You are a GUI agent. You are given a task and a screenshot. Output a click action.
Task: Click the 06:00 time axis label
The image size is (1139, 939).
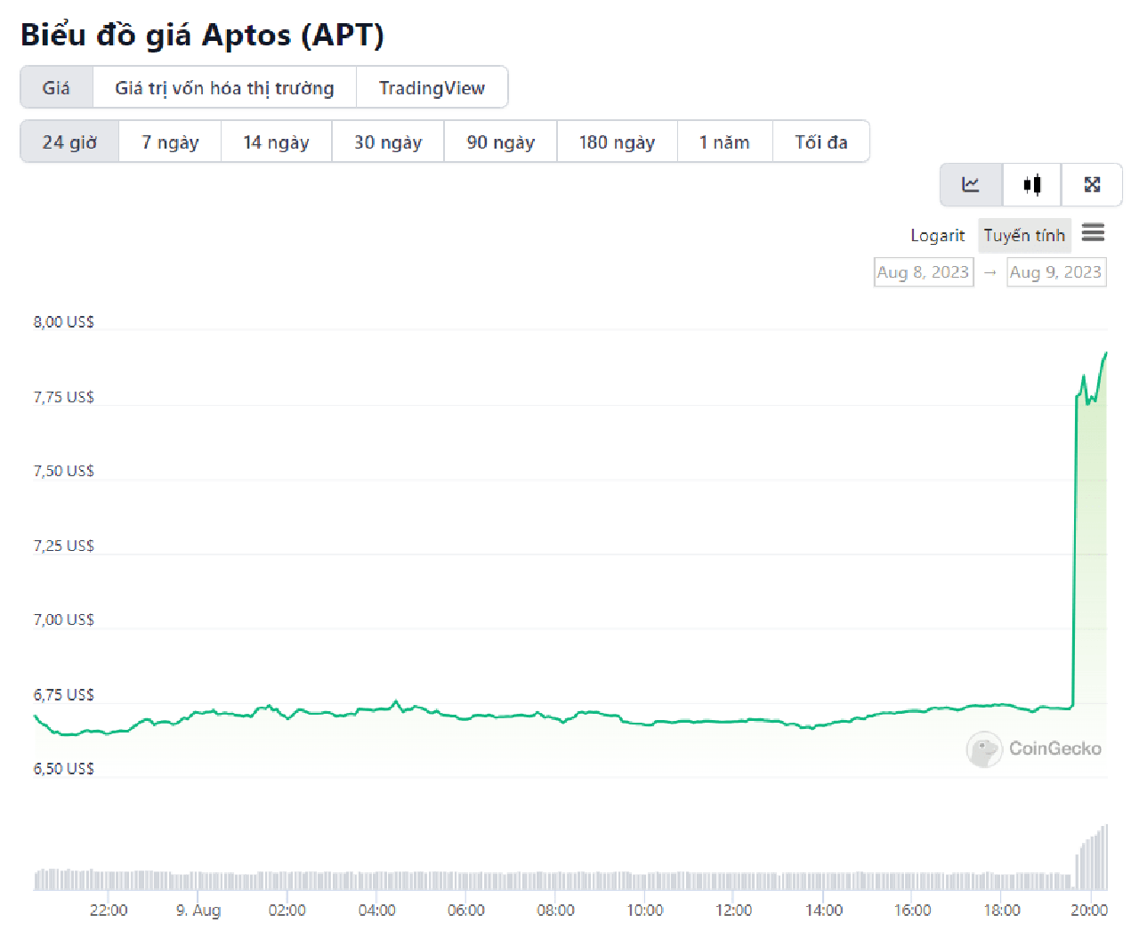click(x=465, y=911)
